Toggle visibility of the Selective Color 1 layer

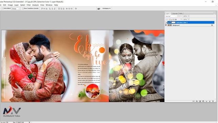(166, 23)
